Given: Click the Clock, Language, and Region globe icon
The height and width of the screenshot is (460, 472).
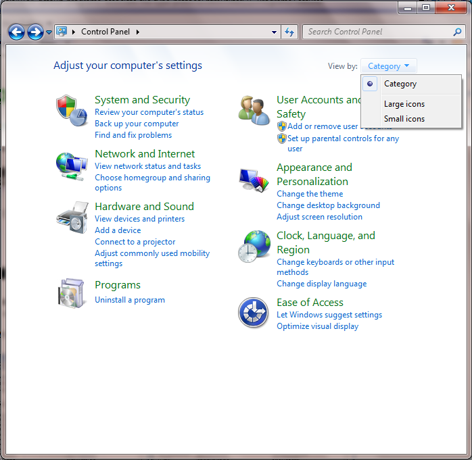Looking at the screenshot, I should [x=254, y=247].
